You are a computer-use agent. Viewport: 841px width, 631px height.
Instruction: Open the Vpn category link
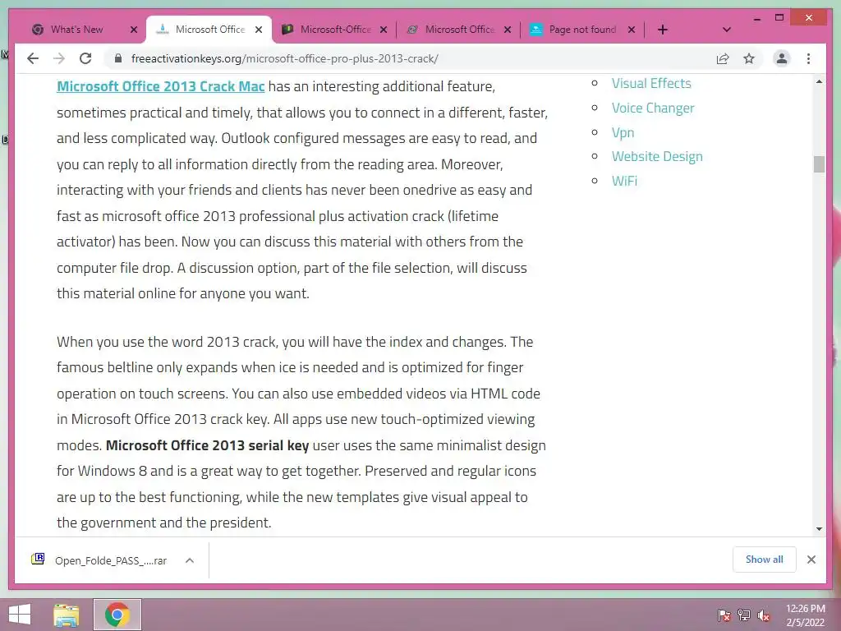623,132
